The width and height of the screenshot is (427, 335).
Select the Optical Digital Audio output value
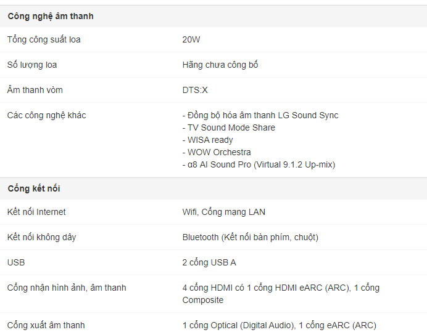(279, 325)
